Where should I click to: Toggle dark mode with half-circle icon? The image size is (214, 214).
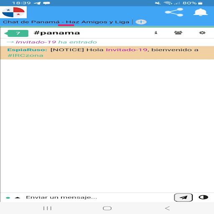click(203, 197)
